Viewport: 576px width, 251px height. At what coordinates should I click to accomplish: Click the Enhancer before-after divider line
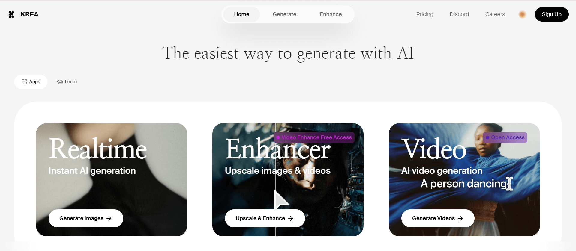point(276,180)
